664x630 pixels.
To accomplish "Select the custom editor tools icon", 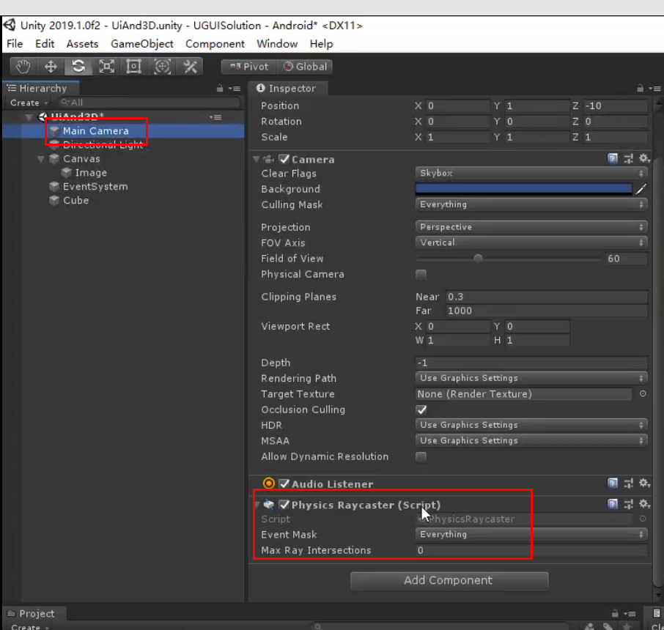I will point(190,67).
